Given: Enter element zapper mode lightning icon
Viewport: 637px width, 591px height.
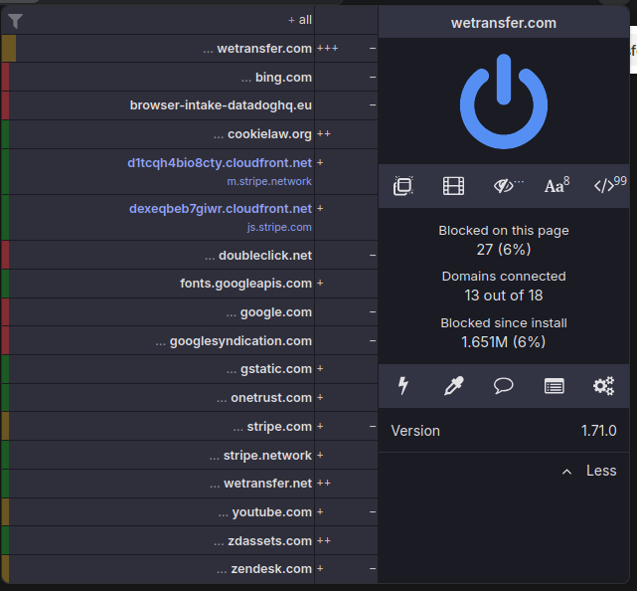Looking at the screenshot, I should 403,386.
